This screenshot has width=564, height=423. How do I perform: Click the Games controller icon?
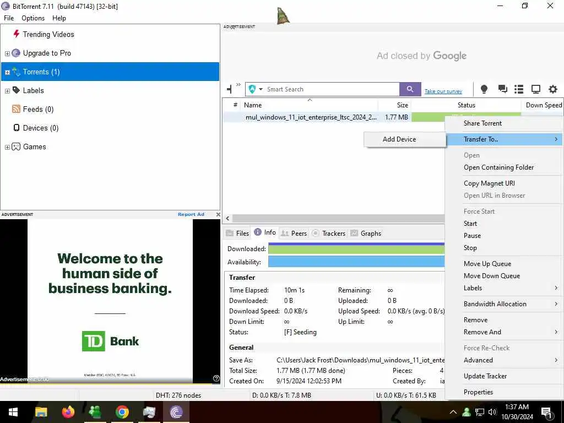16,147
